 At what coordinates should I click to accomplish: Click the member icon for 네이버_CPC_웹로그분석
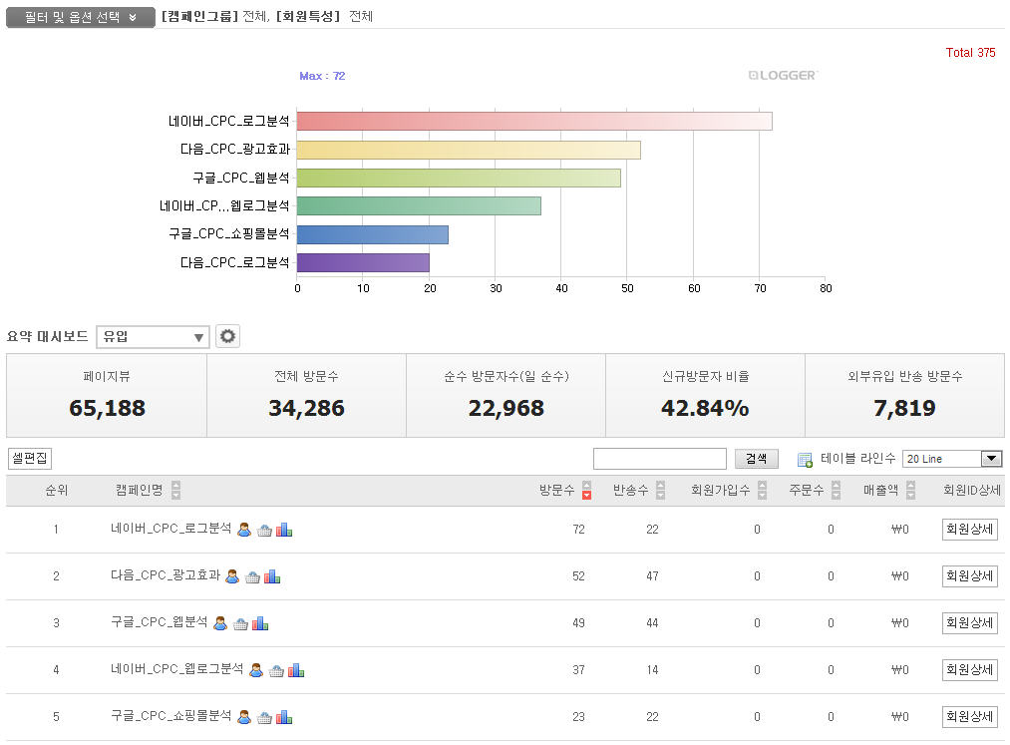256,670
